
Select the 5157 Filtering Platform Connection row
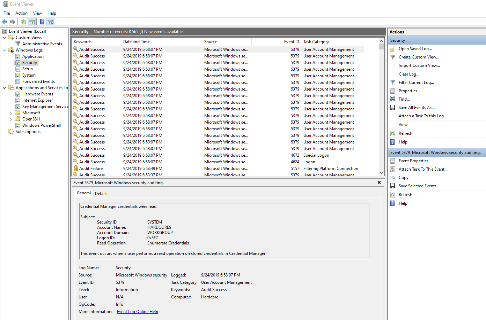coord(218,169)
